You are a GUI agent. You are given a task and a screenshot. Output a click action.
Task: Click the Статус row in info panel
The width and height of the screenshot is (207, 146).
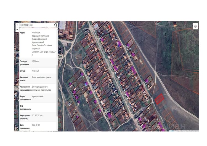pos(38,71)
